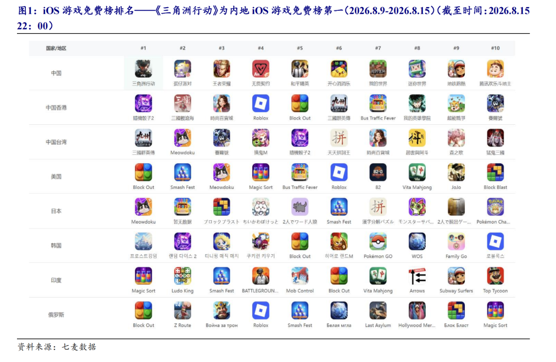556x362 pixels.
Task: Select Smash Fest icon in 俄罗斯 row
Action: pyautogui.click(x=300, y=310)
